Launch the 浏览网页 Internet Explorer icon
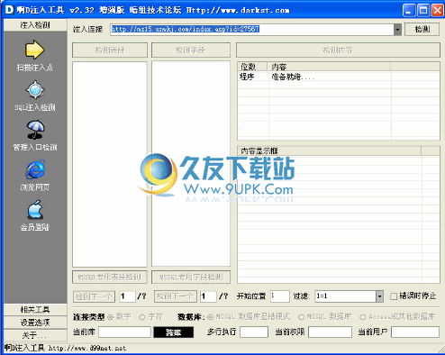This screenshot has width=445, height=355. click(35, 169)
